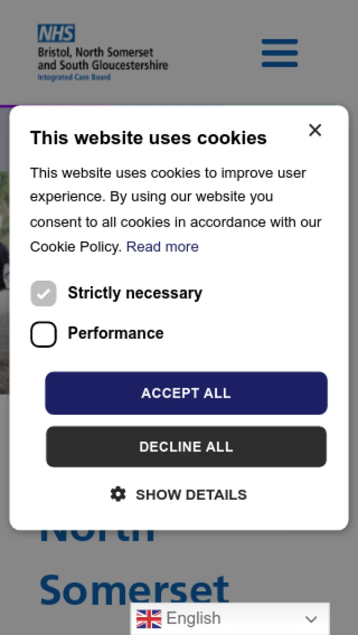Screen dimensions: 358x635
Task: Click the gear icon beside Show Details
Action: pos(118,494)
